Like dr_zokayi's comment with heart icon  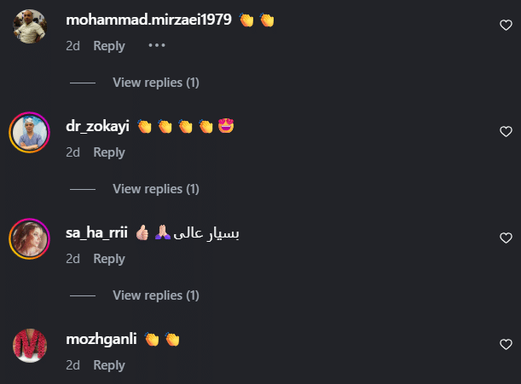pyautogui.click(x=506, y=132)
